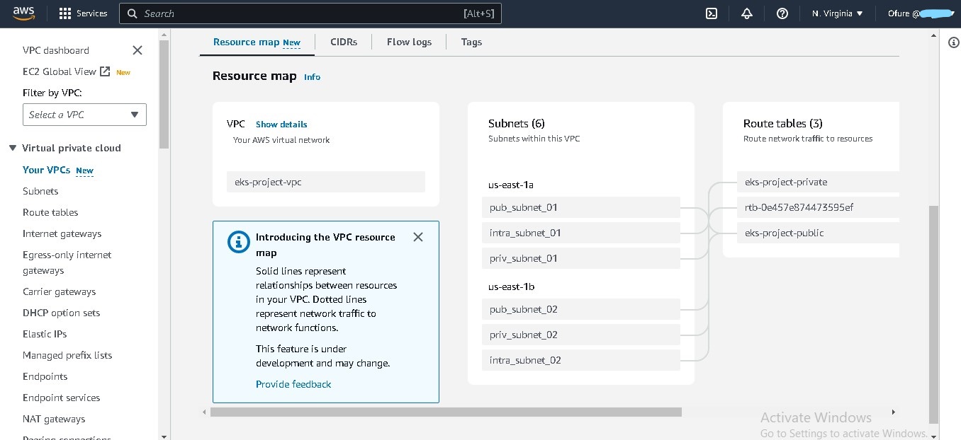The height and width of the screenshot is (440, 961).
Task: Select intra_subnet_02 in the map
Action: click(581, 360)
